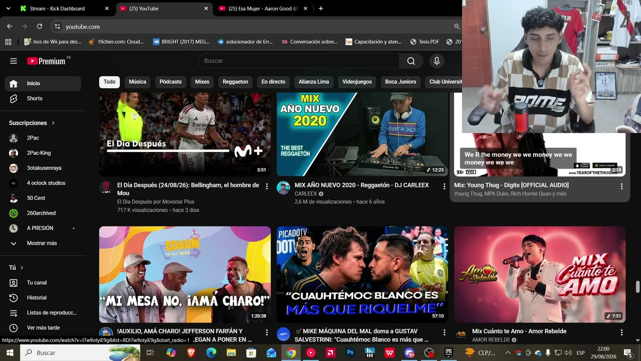Open the Windows Start menu
This screenshot has width=641, height=361.
10,353
